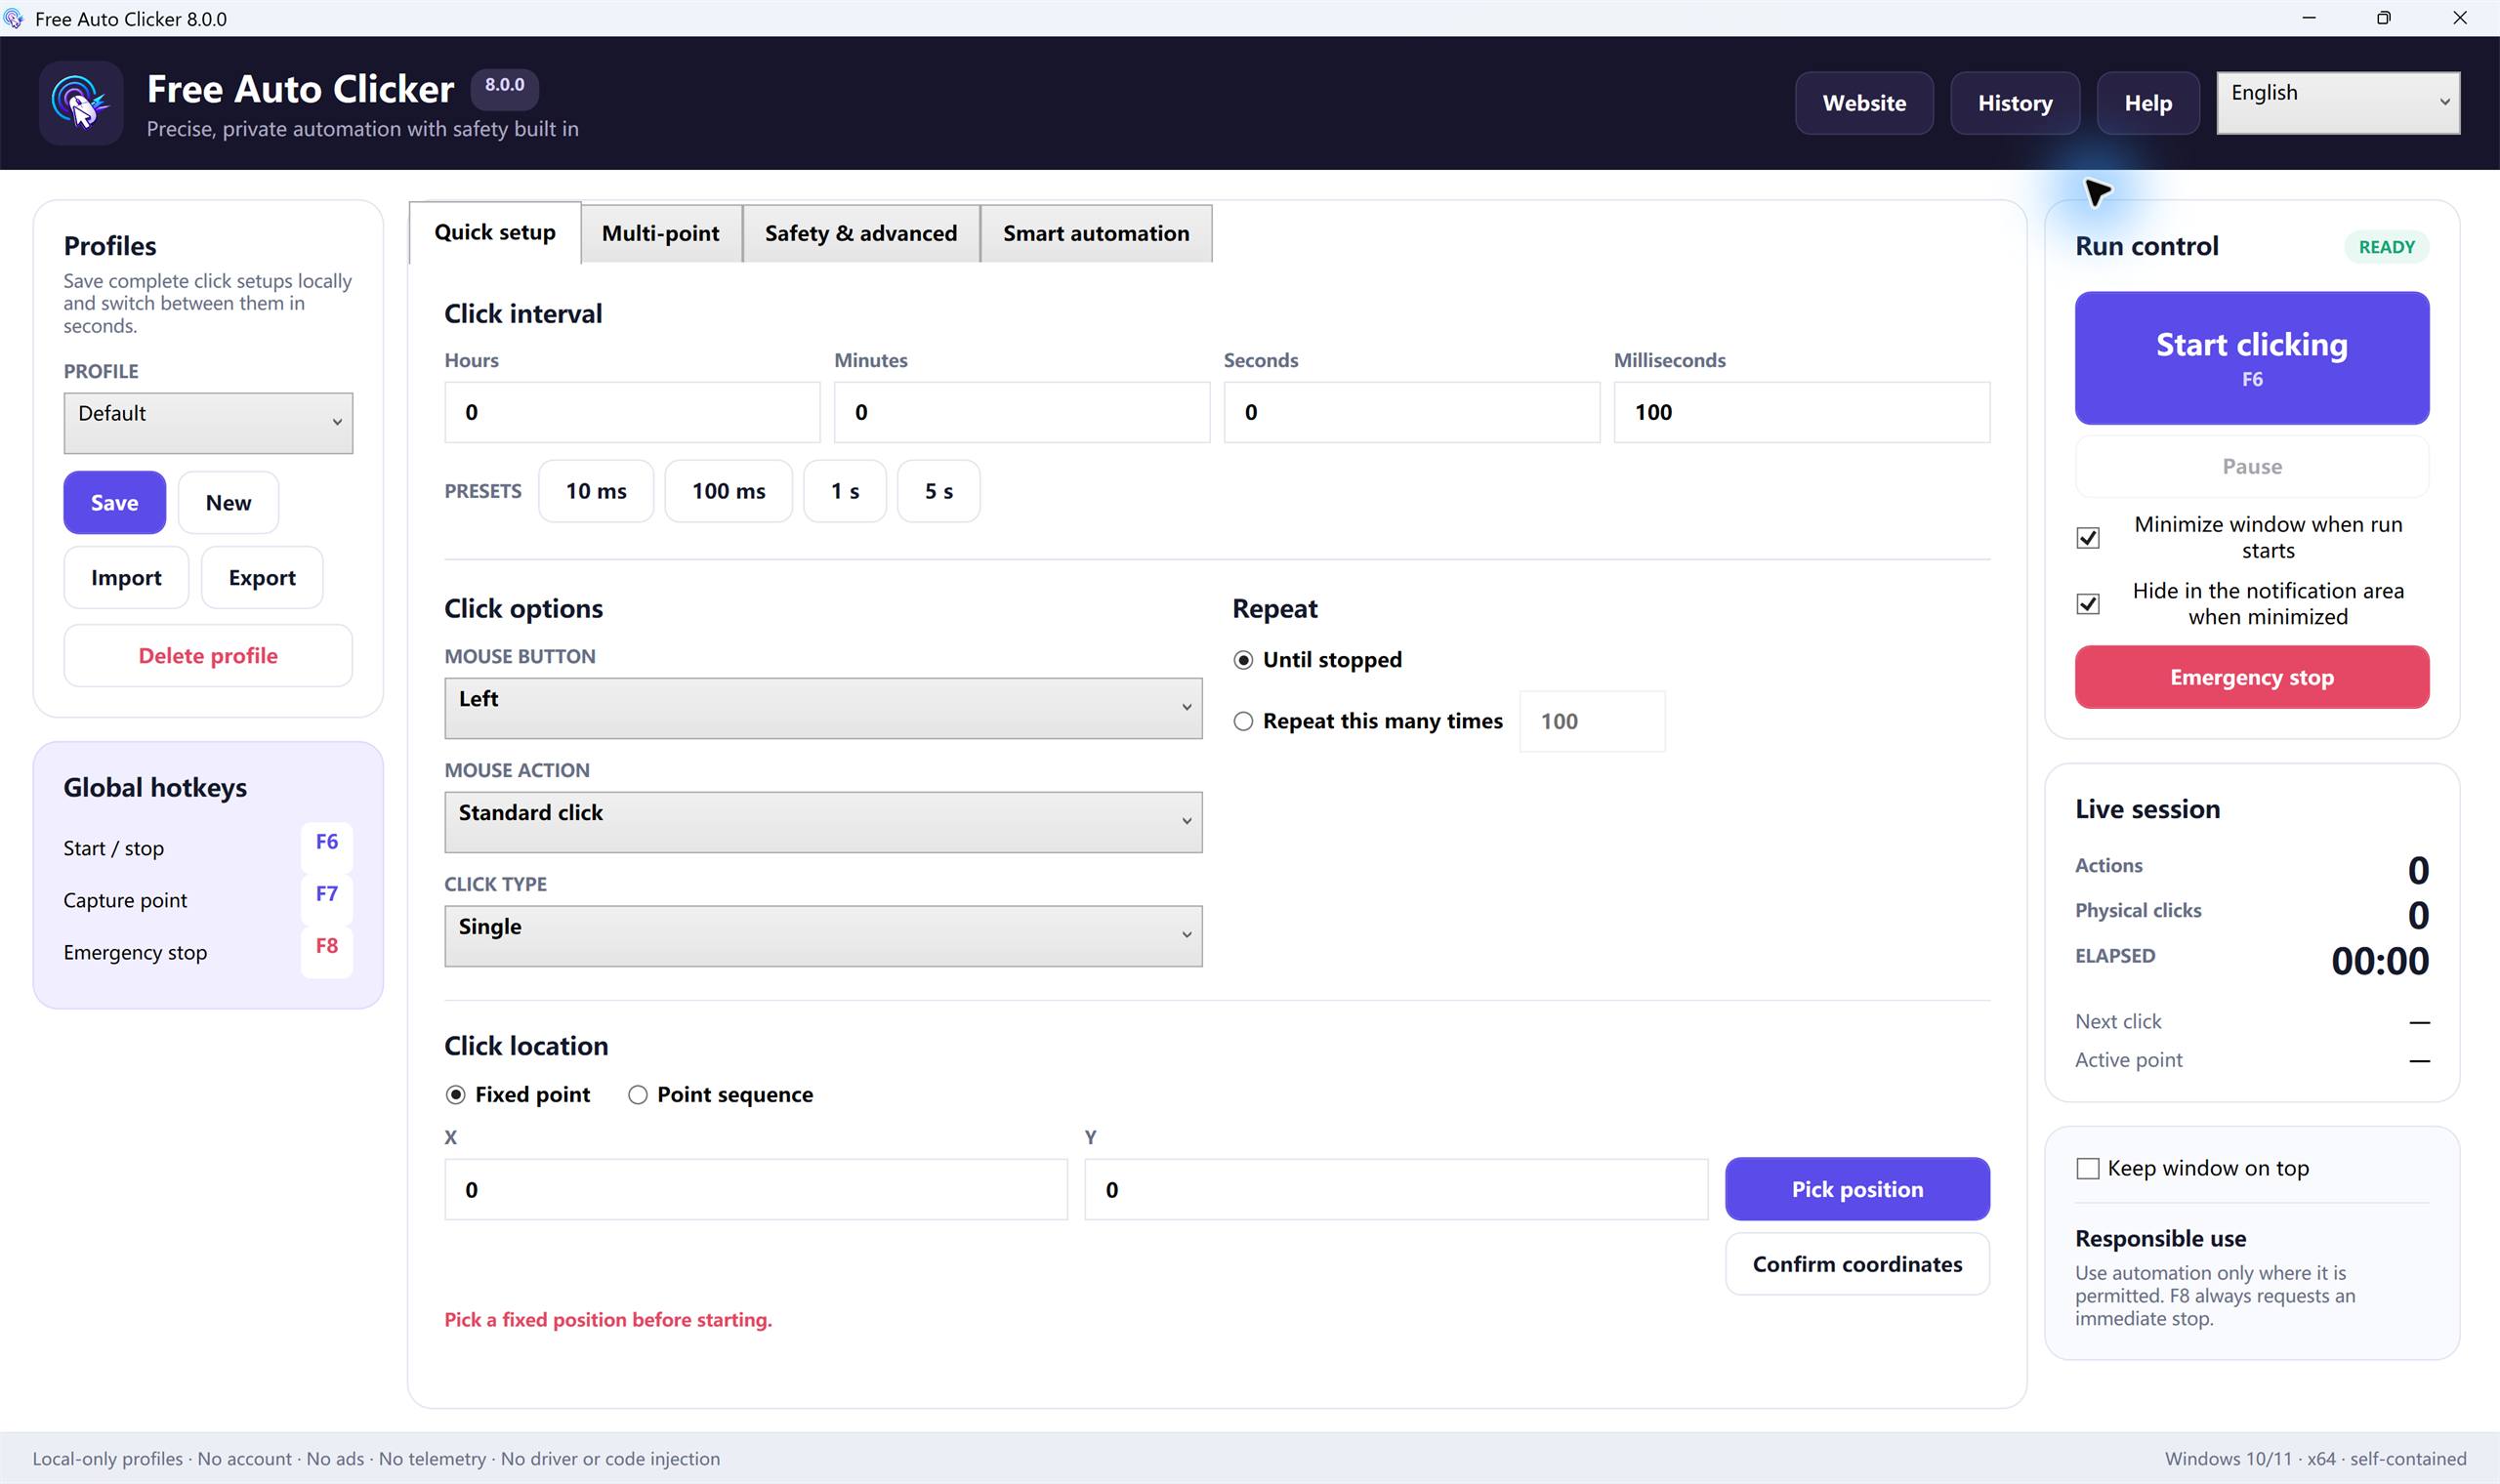Open the Smart automation tab
Viewport: 2500px width, 1484px height.
point(1097,234)
